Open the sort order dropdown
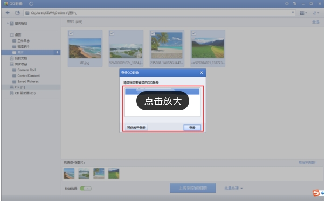 click(316, 13)
